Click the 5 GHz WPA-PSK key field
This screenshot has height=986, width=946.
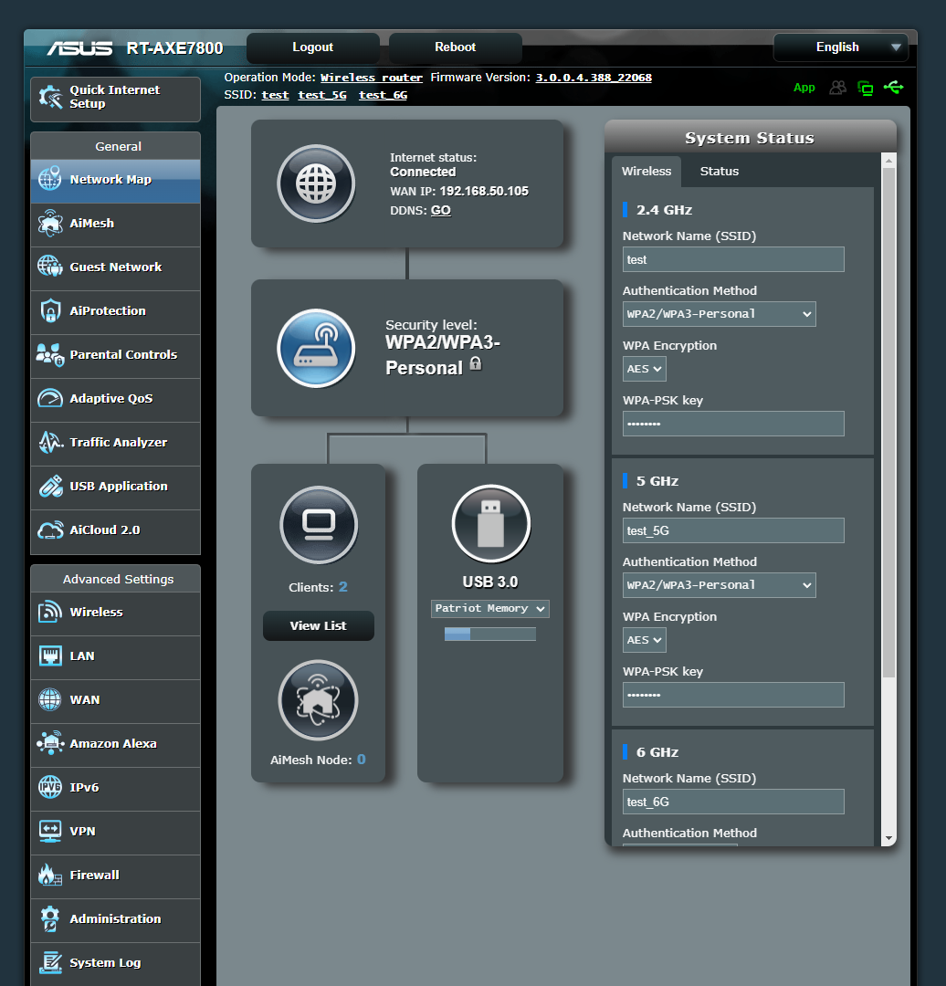pyautogui.click(x=733, y=695)
